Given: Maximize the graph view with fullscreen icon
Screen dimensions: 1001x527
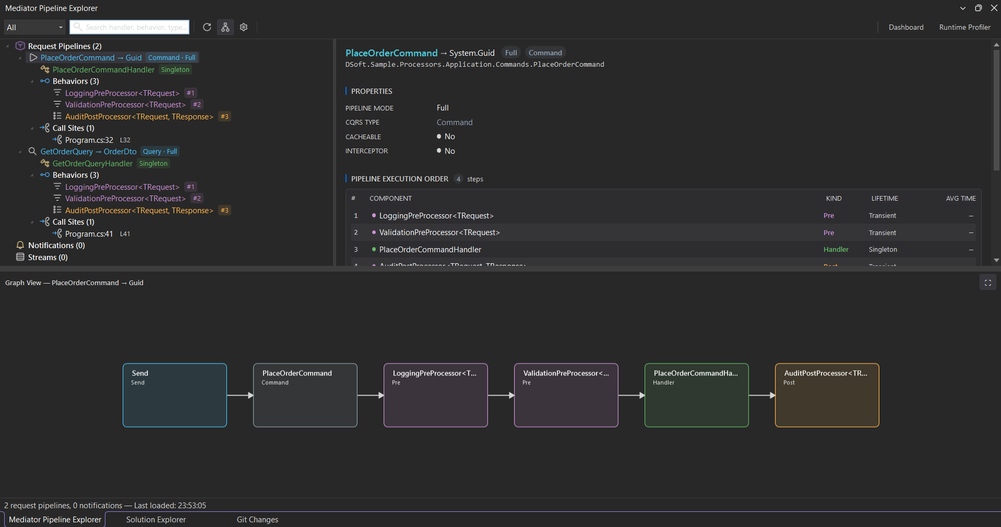Looking at the screenshot, I should [x=988, y=283].
